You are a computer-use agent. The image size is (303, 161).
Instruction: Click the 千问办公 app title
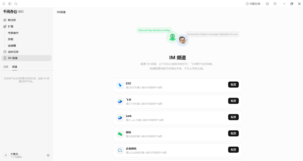click(x=10, y=12)
